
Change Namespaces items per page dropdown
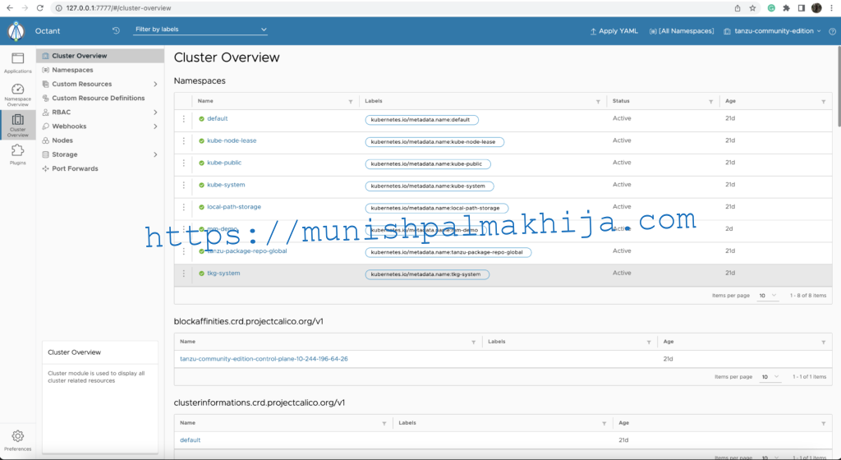(x=768, y=296)
